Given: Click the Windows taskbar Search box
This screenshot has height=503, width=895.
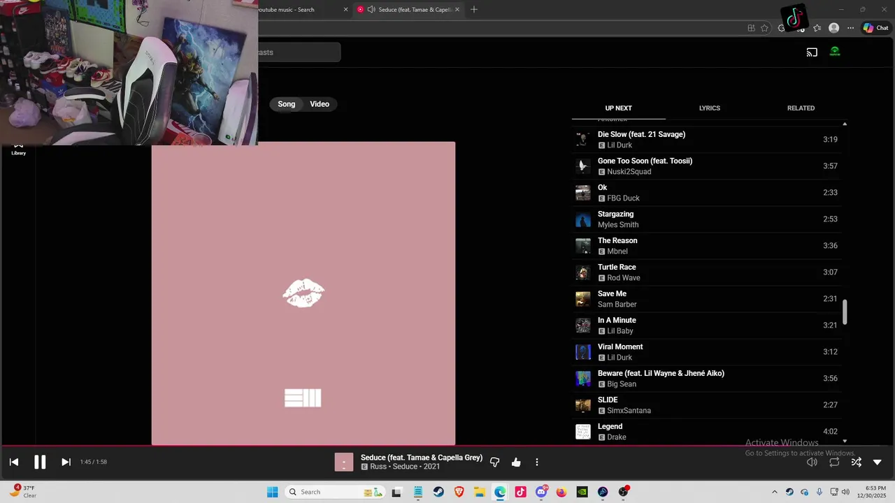Looking at the screenshot, I should pos(336,492).
